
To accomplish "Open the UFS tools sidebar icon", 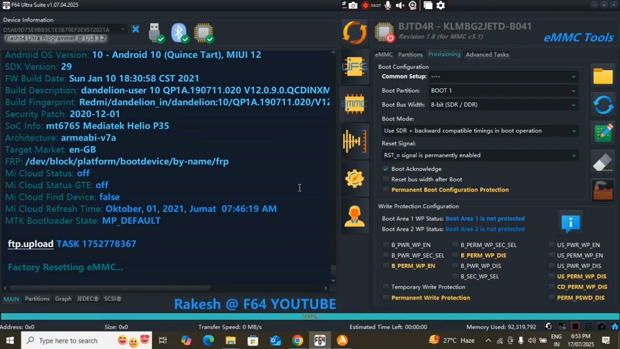I will pos(355,66).
